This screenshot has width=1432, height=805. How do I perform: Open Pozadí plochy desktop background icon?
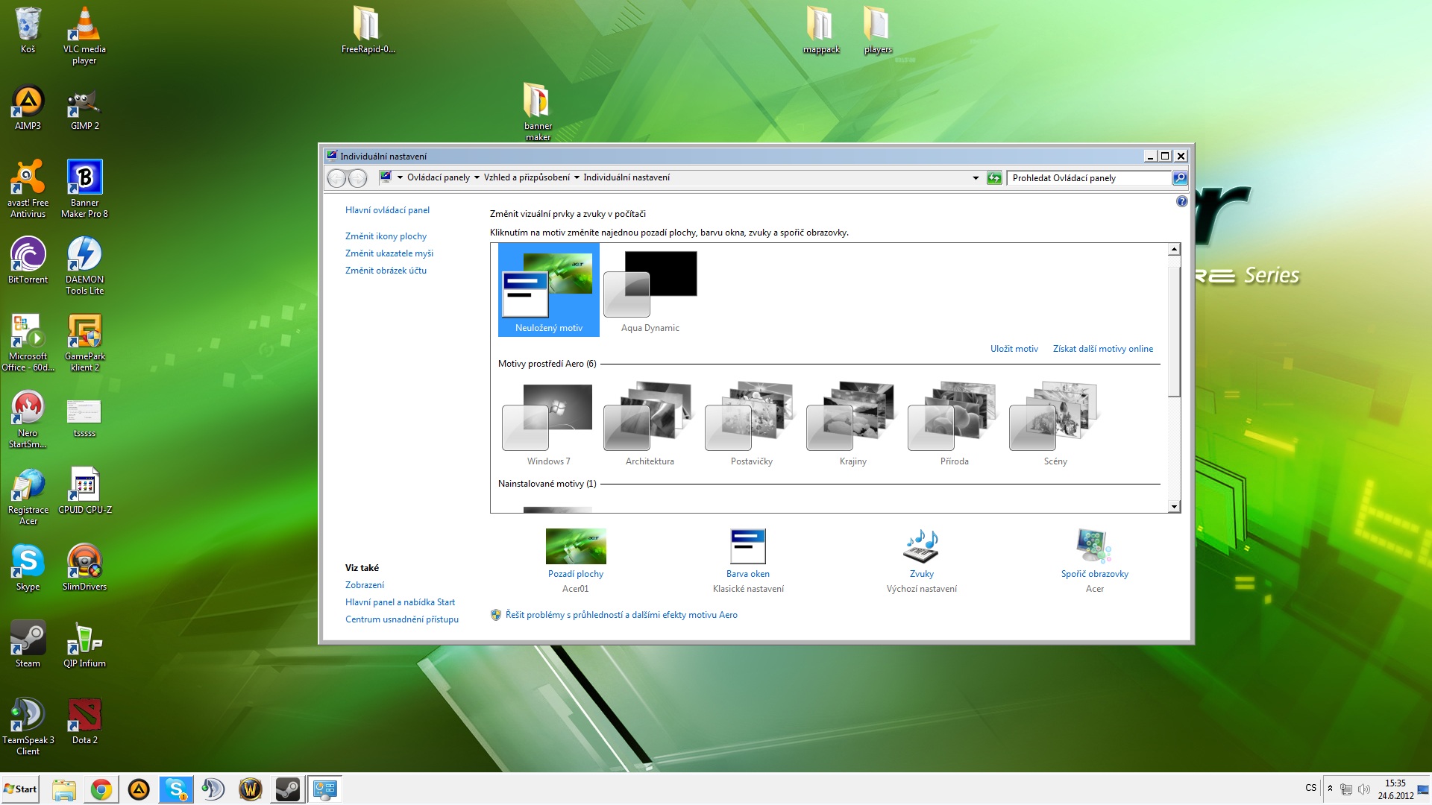click(x=575, y=547)
